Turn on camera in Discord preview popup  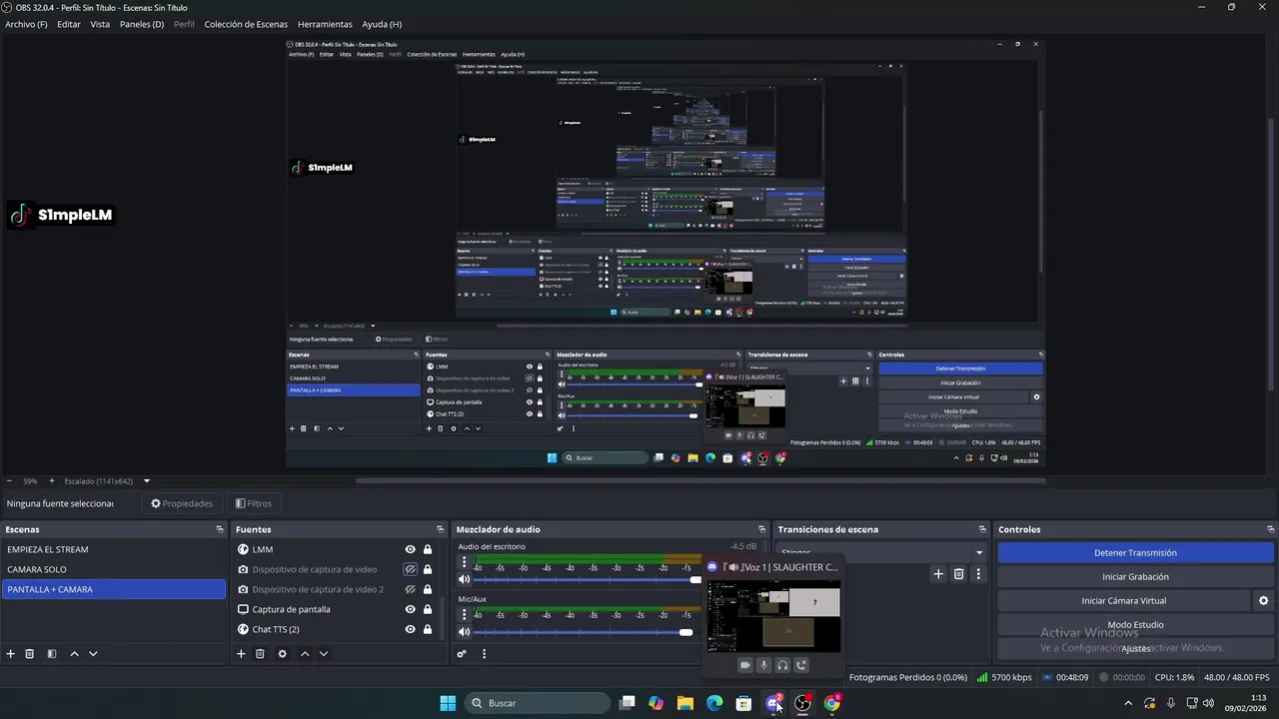(x=745, y=665)
